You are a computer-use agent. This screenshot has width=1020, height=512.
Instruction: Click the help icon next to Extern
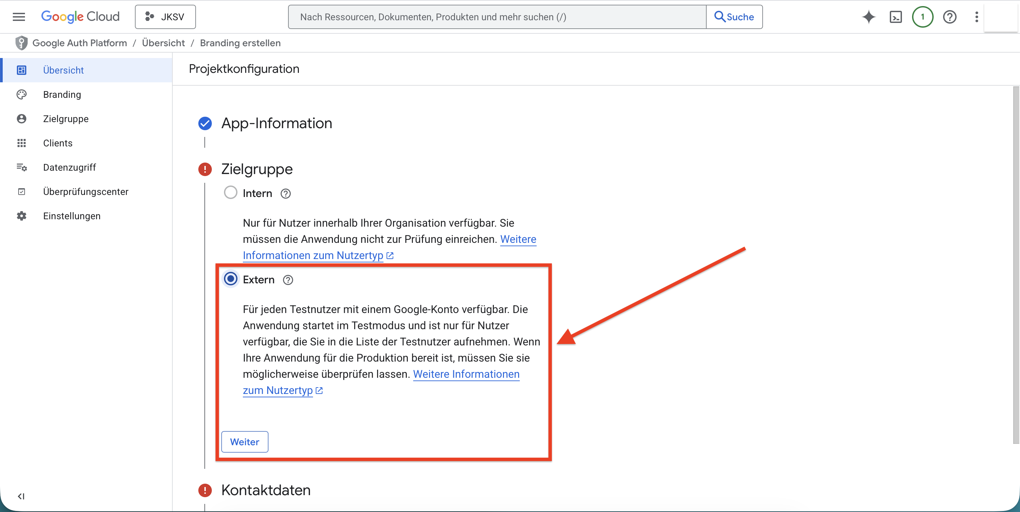click(288, 280)
